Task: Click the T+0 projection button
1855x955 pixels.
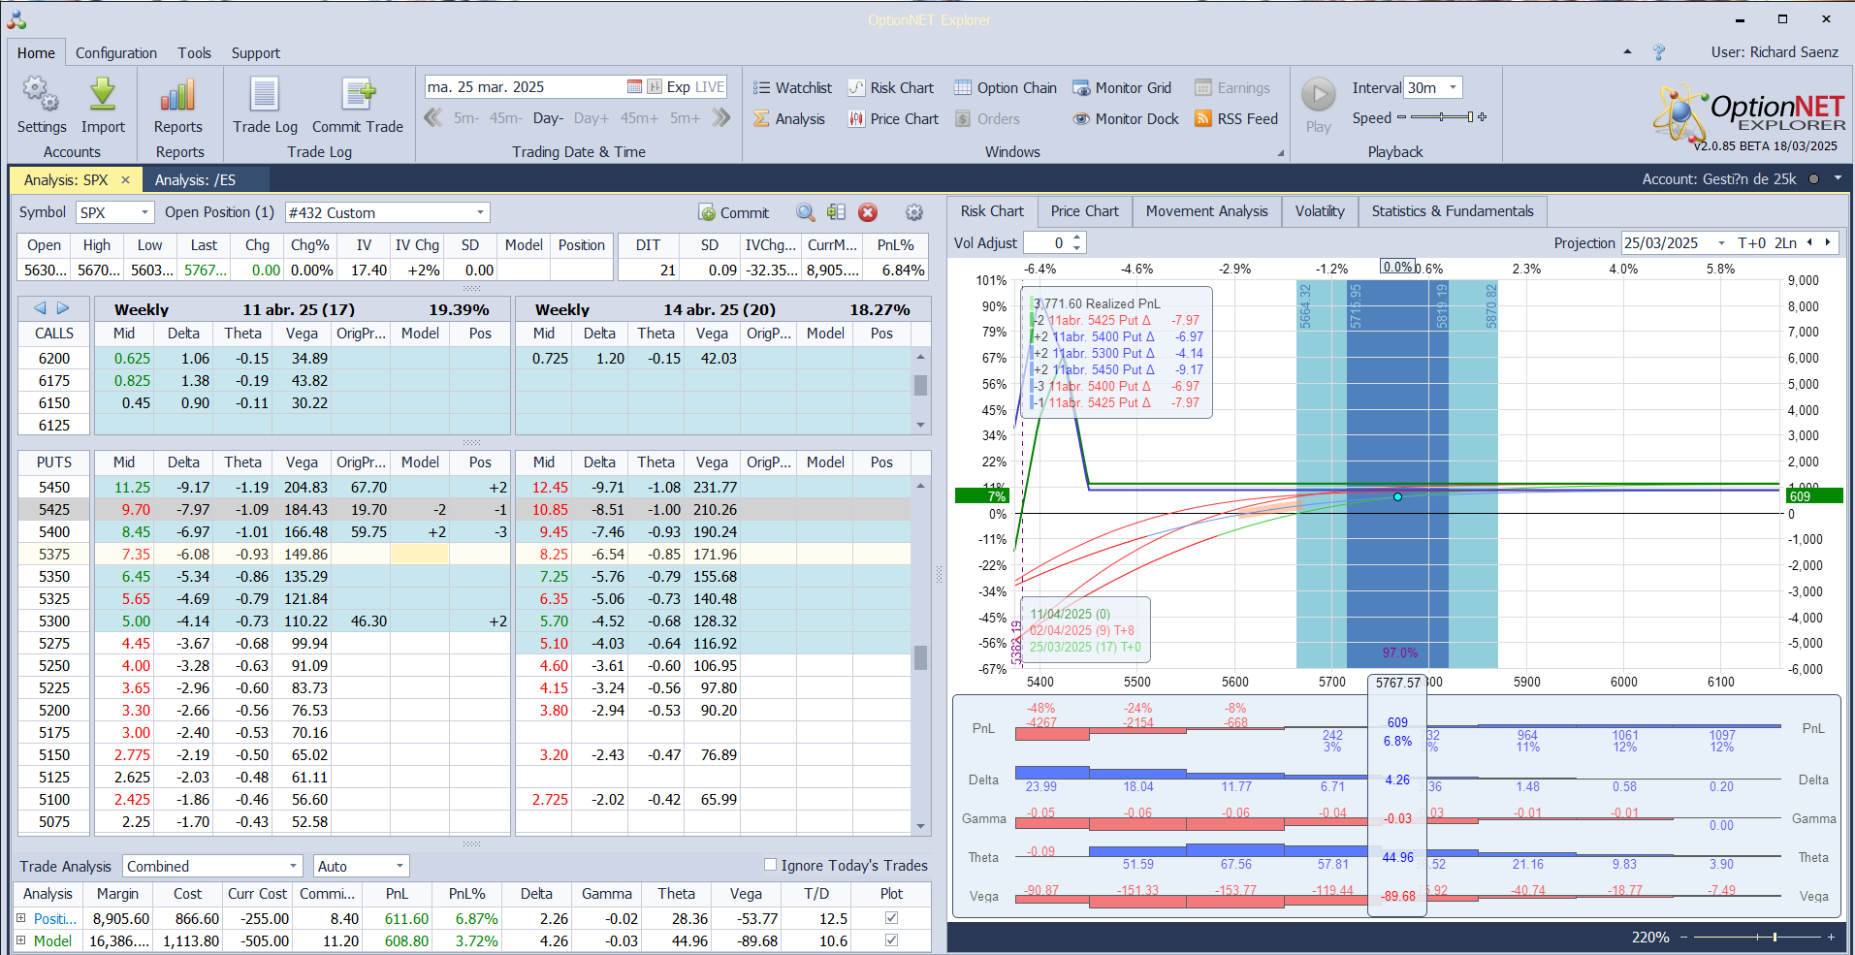Action: coord(1751,243)
